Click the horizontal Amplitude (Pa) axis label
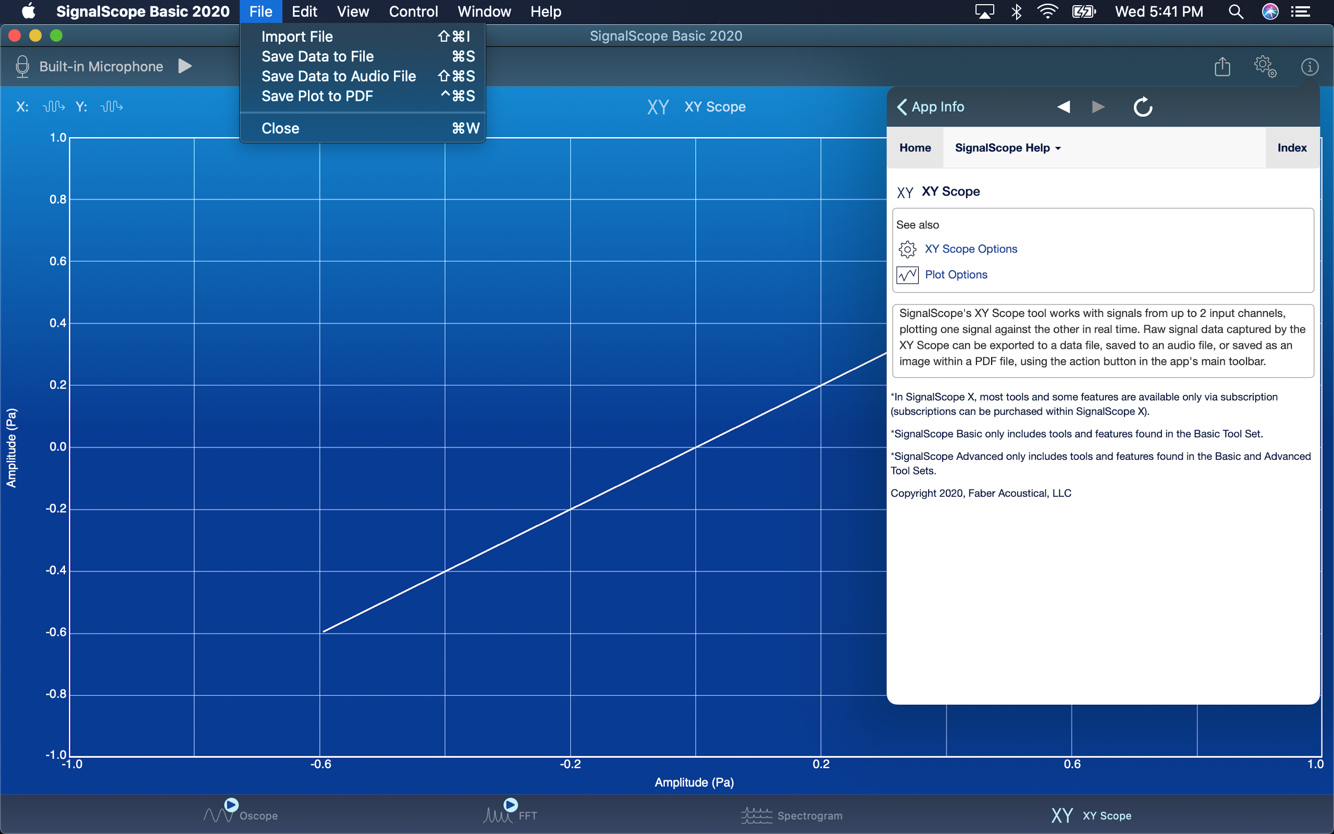The height and width of the screenshot is (834, 1334). tap(694, 782)
